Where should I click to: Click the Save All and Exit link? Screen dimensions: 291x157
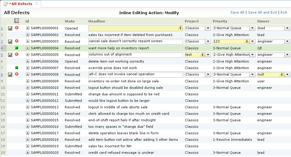(263, 12)
